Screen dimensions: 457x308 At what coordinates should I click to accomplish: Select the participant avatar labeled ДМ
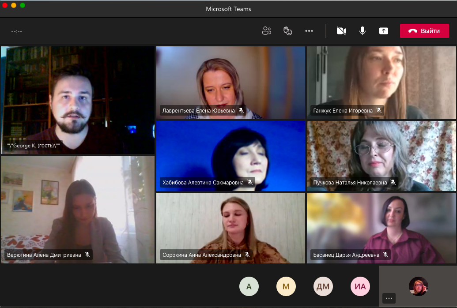click(323, 286)
